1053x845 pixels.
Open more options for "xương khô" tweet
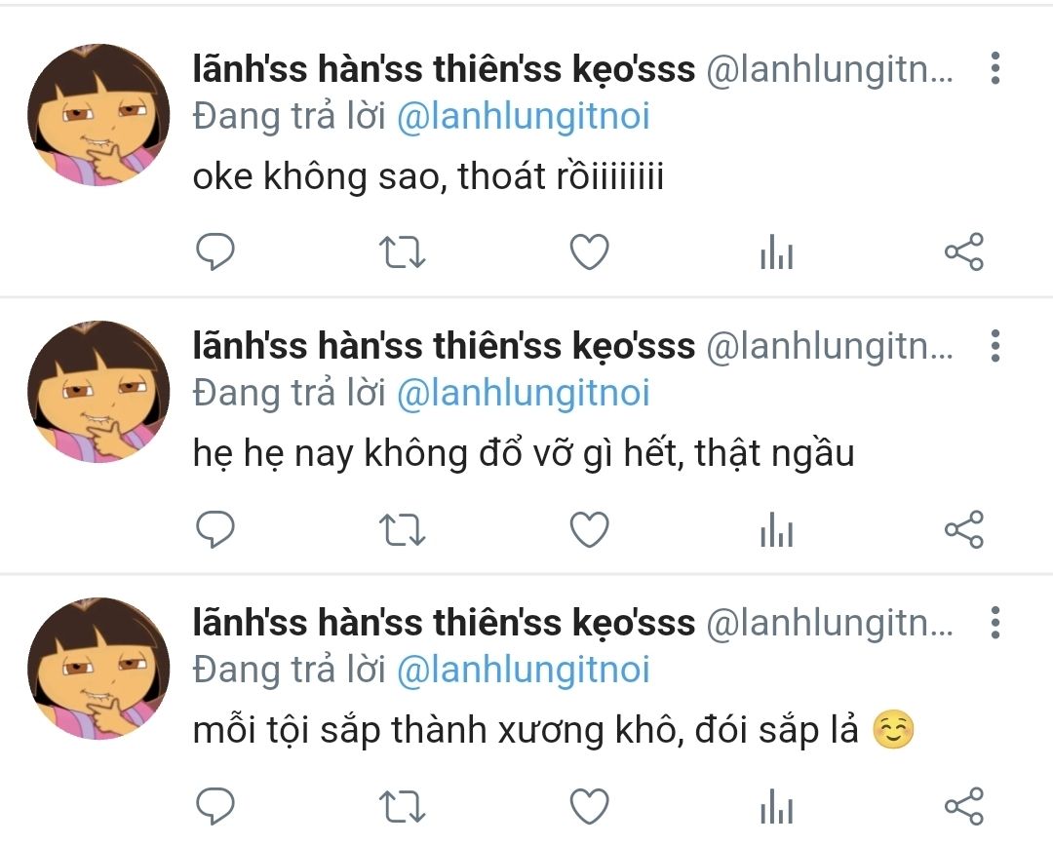pyautogui.click(x=994, y=623)
